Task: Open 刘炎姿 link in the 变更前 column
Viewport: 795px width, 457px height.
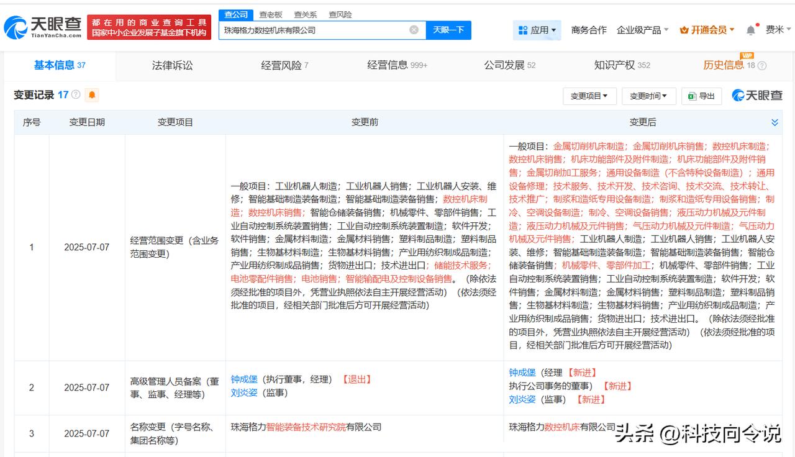Action: tap(244, 392)
